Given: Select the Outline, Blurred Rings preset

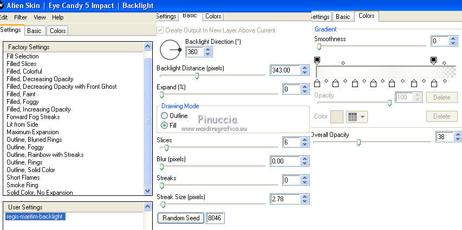Looking at the screenshot, I should coord(34,140).
